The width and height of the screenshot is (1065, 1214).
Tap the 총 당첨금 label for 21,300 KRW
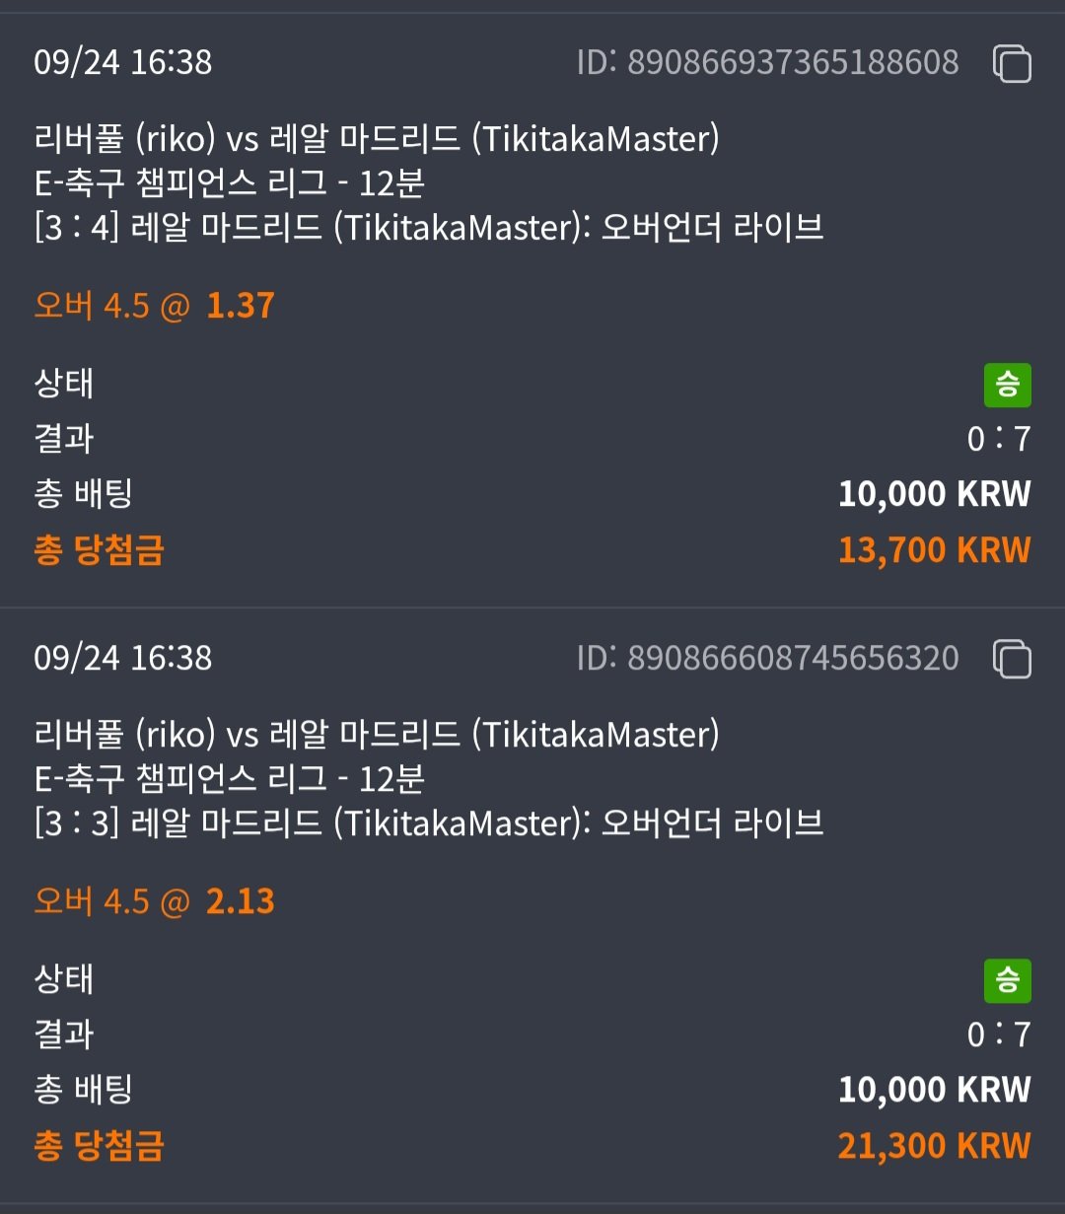[x=99, y=1145]
